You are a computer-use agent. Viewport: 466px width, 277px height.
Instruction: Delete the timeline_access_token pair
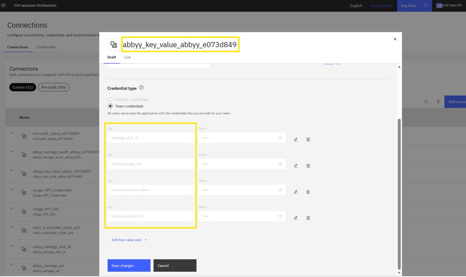click(308, 192)
